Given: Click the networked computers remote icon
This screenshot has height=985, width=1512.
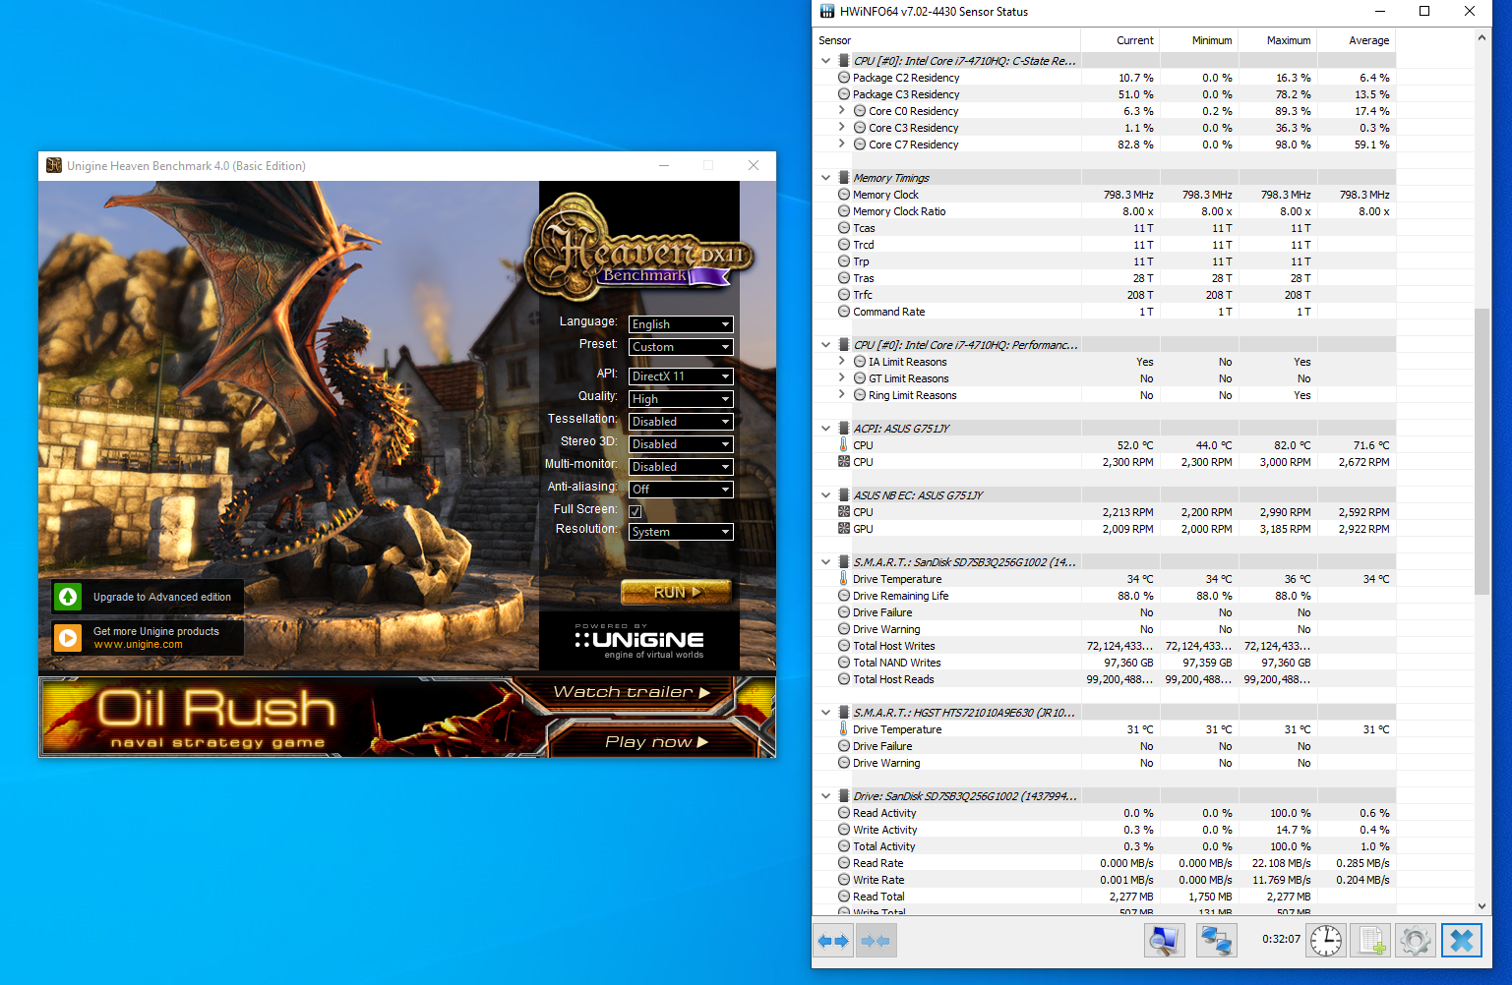Looking at the screenshot, I should (1216, 941).
